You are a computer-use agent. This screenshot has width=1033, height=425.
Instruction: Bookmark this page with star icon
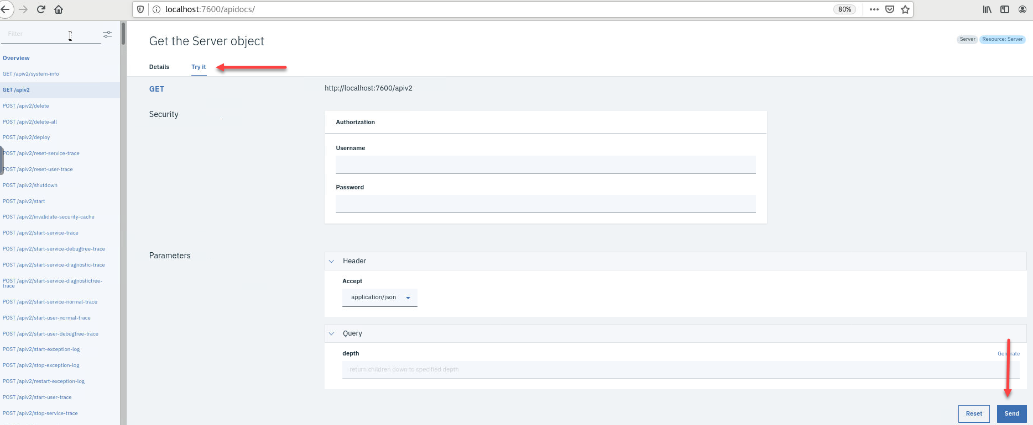[x=905, y=9]
